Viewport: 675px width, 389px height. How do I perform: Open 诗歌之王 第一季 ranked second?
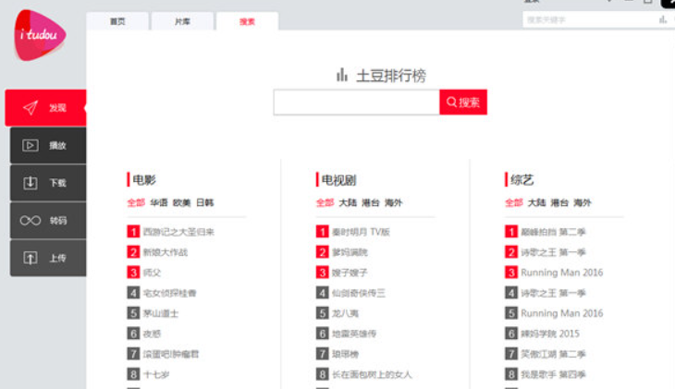(x=553, y=252)
